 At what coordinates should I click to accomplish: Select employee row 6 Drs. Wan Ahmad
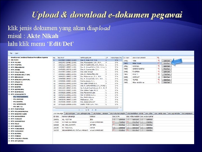(x=88, y=72)
